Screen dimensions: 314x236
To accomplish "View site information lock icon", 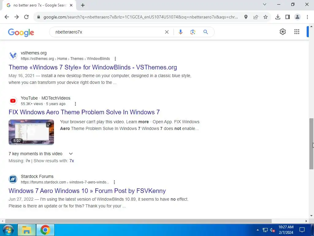I will point(39,17).
